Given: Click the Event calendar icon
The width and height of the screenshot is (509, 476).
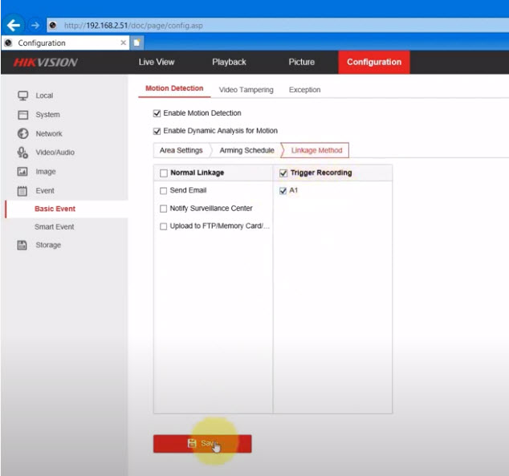Looking at the screenshot, I should (x=22, y=191).
